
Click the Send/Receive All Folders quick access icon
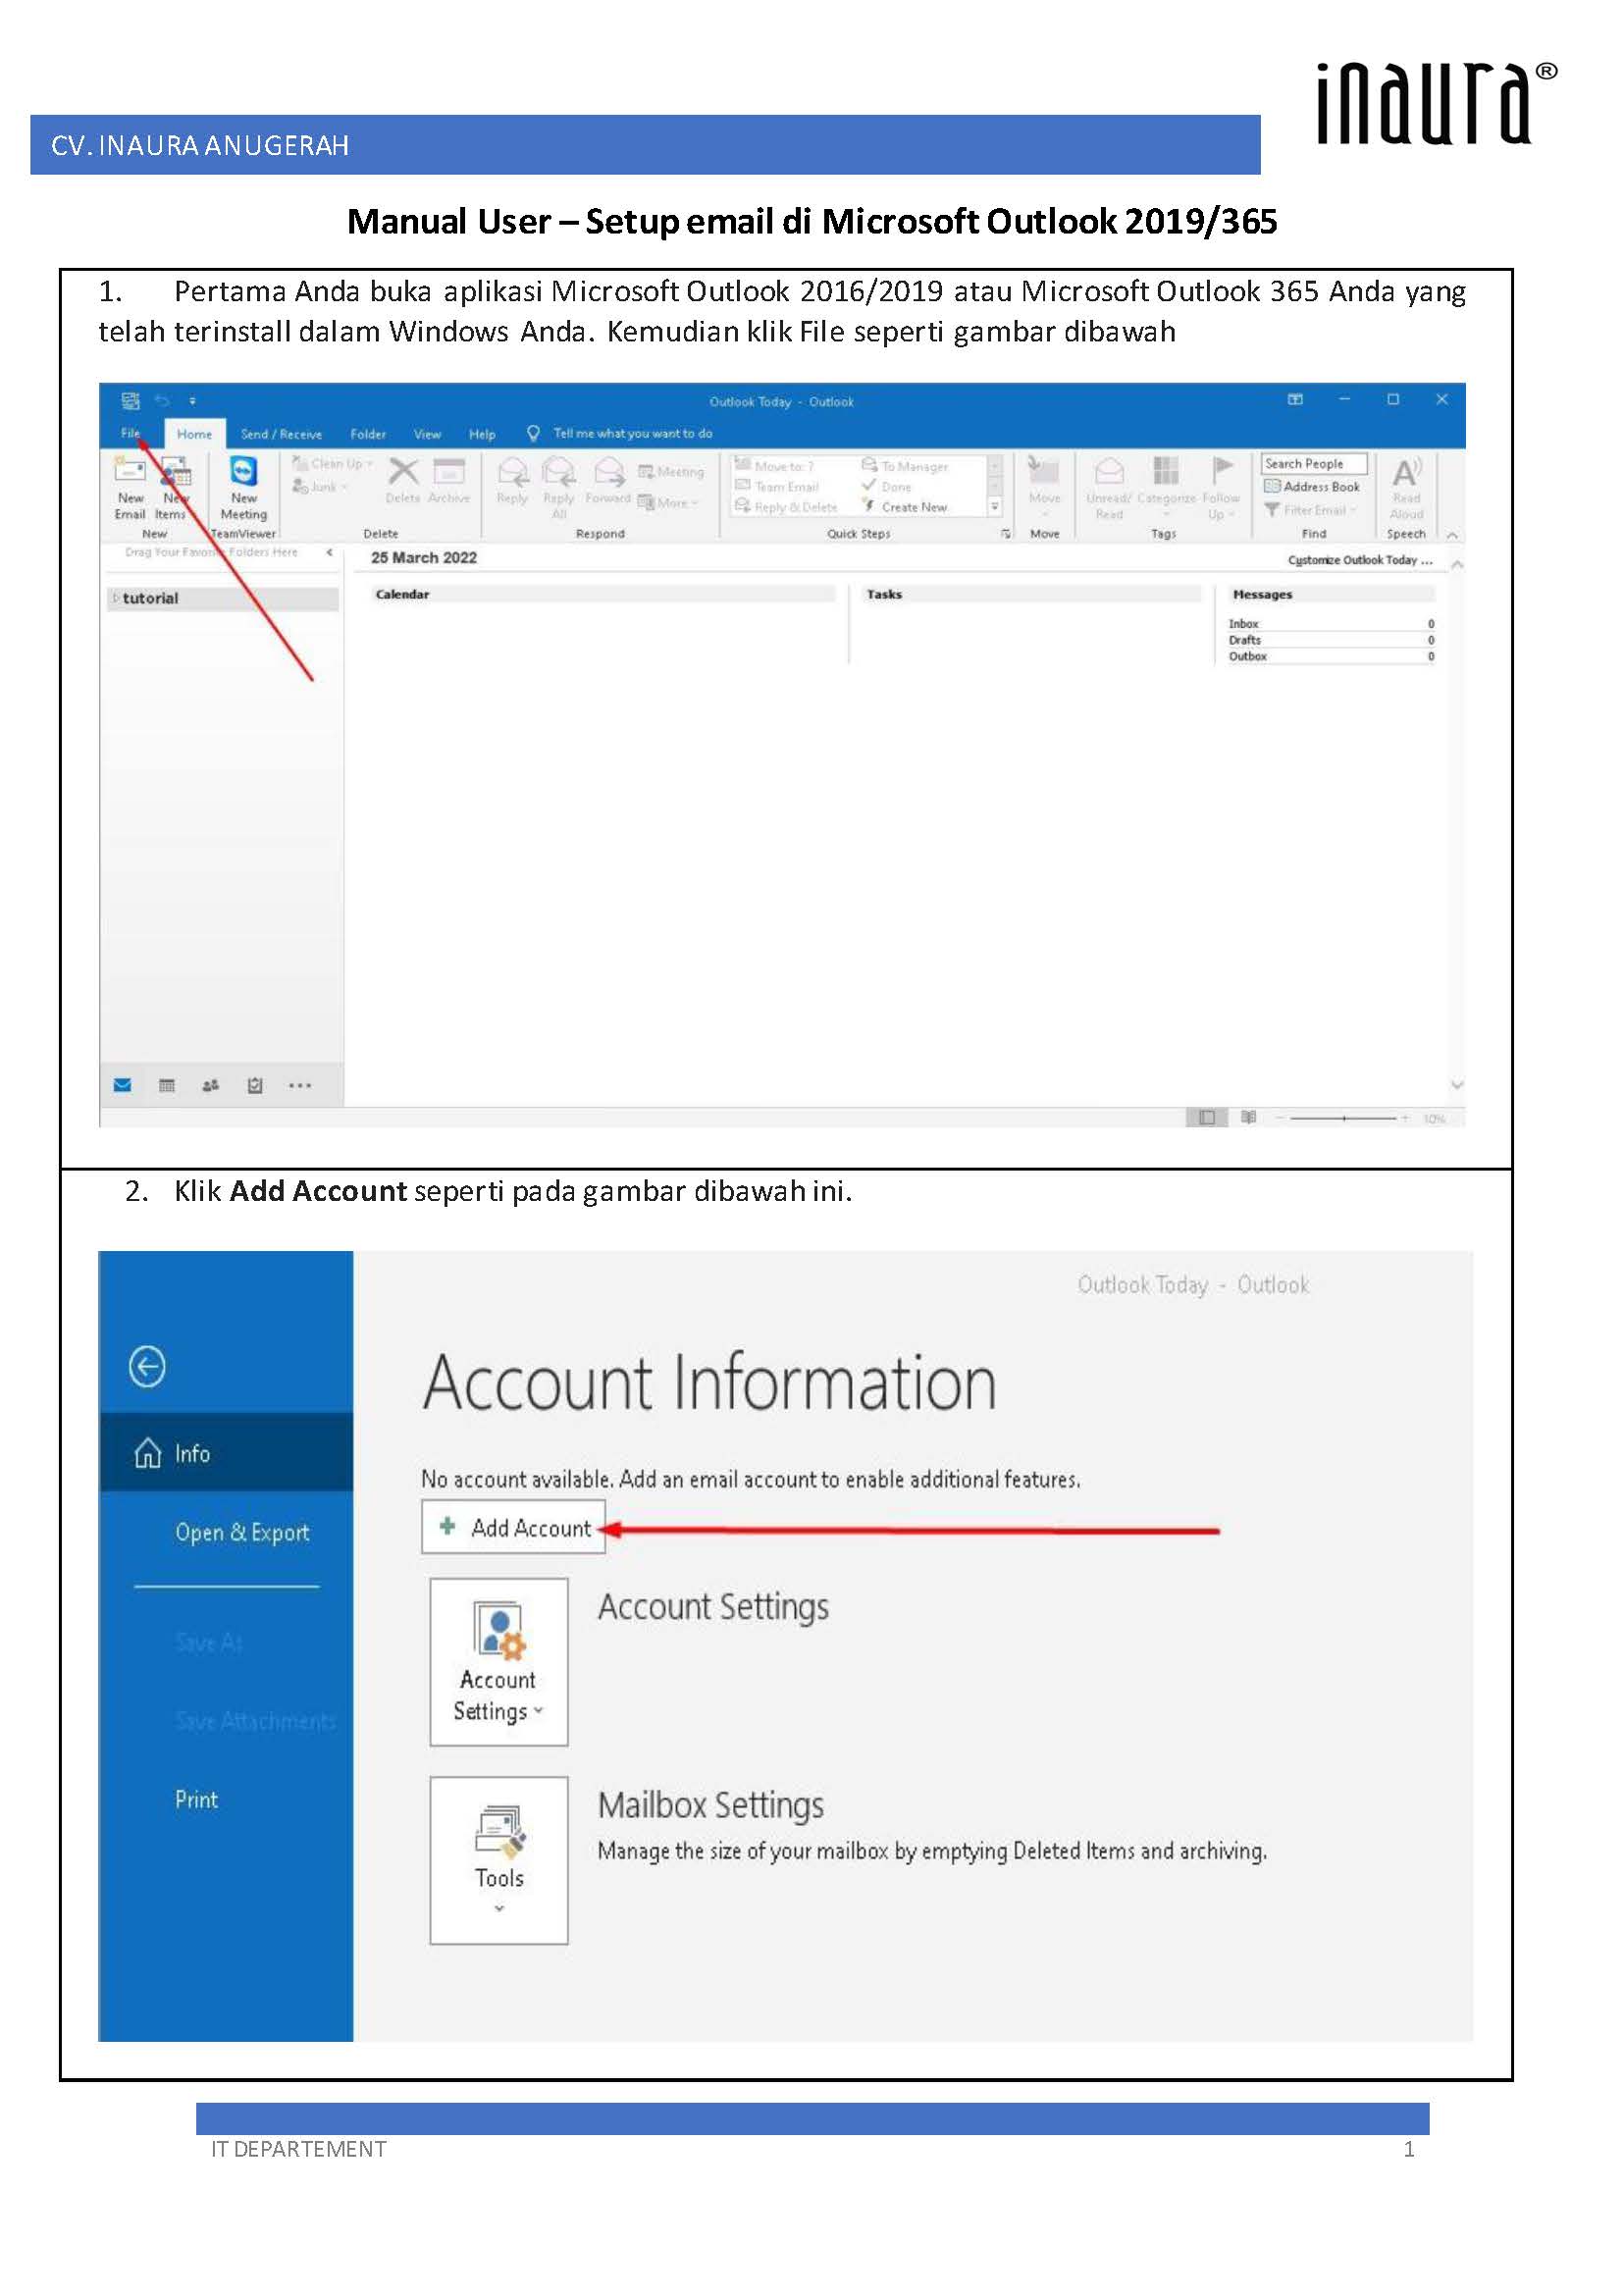tap(130, 401)
